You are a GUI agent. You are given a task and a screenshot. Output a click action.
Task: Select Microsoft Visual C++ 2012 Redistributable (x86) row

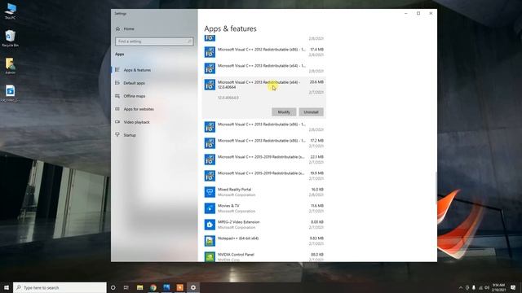tap(264, 52)
